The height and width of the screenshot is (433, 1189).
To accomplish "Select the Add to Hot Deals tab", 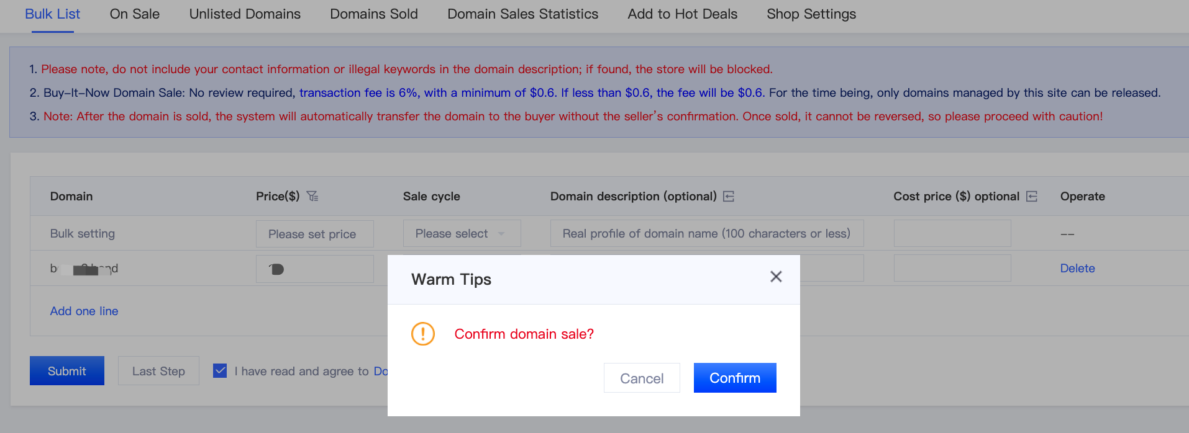I will click(x=683, y=14).
